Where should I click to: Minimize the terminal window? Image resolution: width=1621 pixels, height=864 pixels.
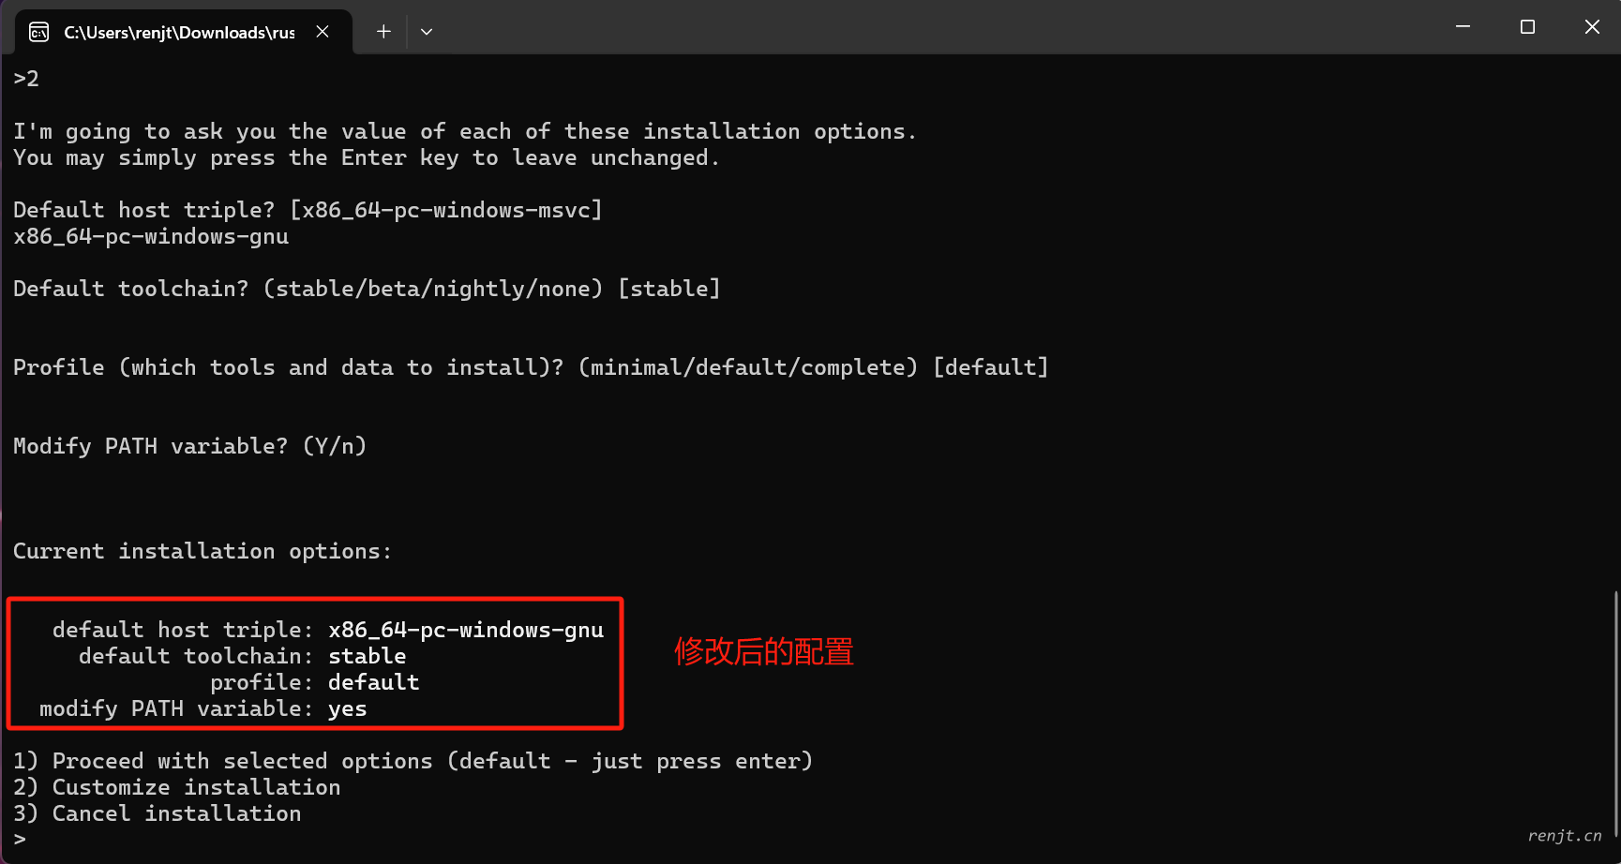pos(1463,27)
